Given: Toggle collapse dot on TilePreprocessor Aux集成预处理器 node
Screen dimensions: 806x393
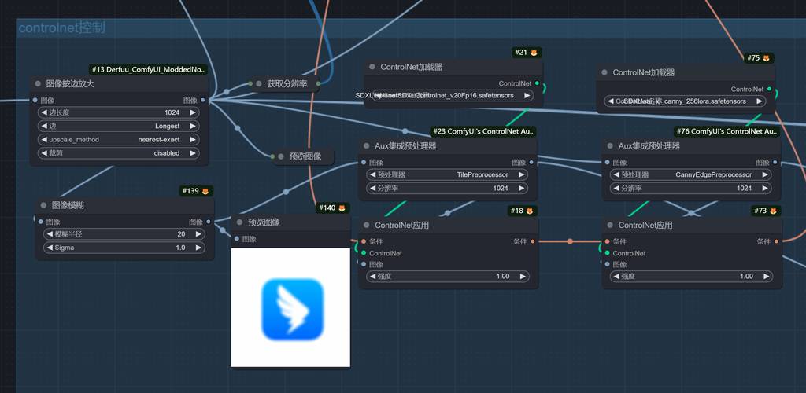Looking at the screenshot, I should (x=367, y=146).
